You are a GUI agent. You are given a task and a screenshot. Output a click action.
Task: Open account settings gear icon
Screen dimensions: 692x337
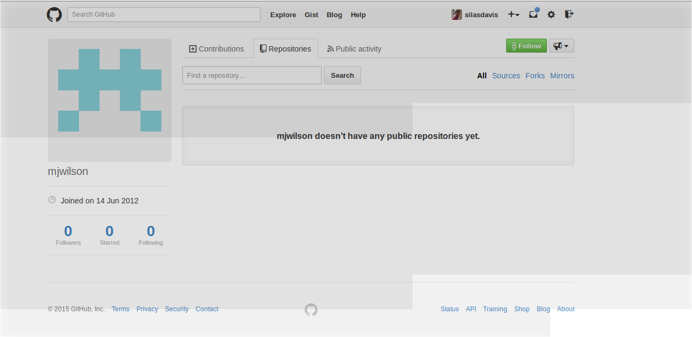coord(551,14)
